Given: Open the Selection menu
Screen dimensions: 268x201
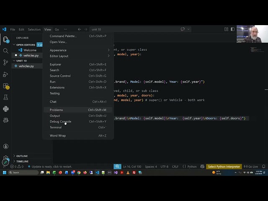Looking at the screenshot, I should click(34, 29).
